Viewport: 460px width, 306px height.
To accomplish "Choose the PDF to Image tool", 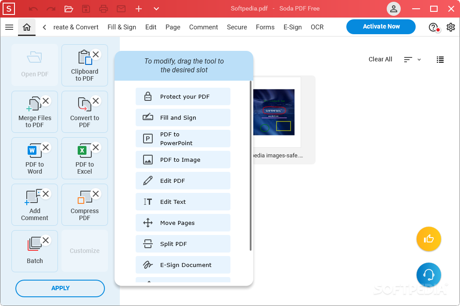I will (x=183, y=160).
